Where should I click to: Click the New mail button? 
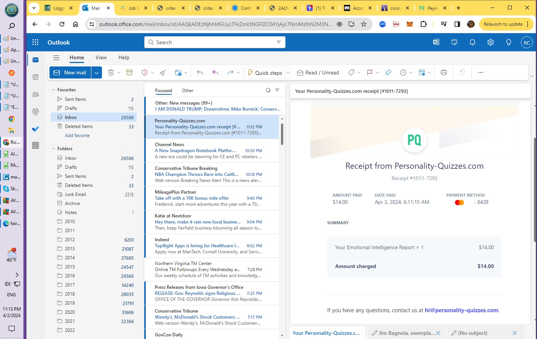click(70, 72)
